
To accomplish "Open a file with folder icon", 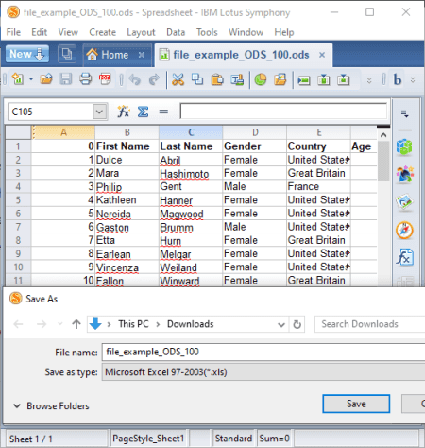I will click(46, 78).
